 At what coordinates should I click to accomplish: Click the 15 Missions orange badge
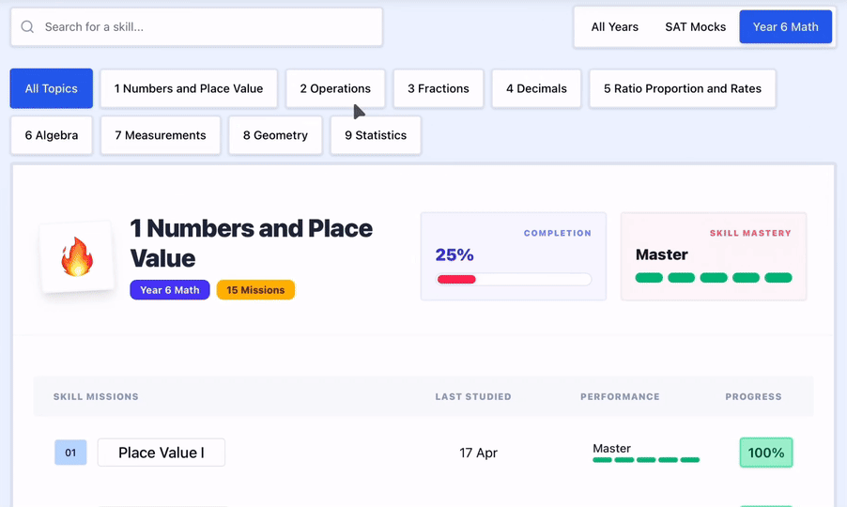(255, 290)
